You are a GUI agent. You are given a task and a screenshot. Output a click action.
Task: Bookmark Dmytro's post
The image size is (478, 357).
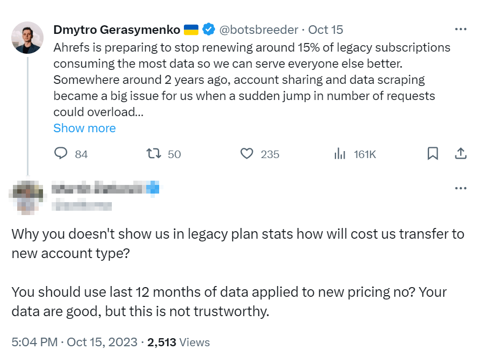pyautogui.click(x=432, y=154)
